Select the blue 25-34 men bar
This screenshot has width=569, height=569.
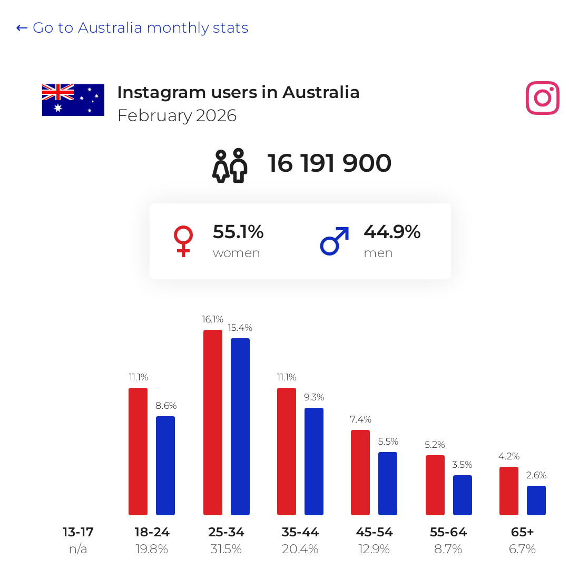[240, 427]
